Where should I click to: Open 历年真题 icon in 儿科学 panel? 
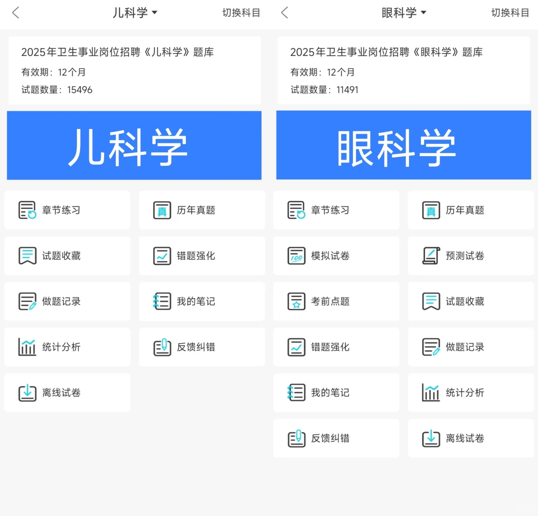coord(162,210)
